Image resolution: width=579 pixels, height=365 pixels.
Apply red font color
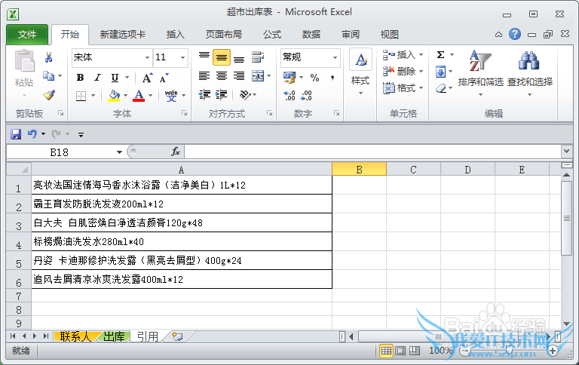[x=139, y=96]
